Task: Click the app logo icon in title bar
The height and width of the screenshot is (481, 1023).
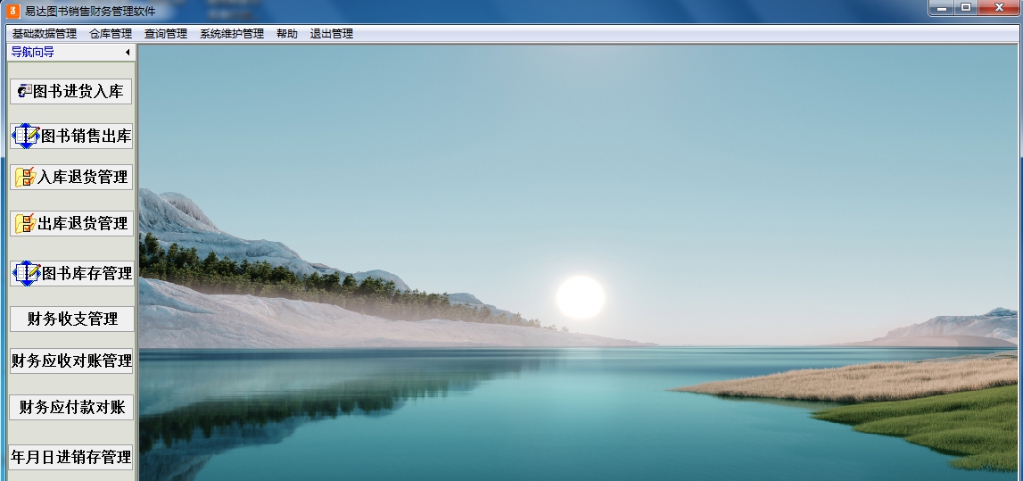Action: pos(13,11)
